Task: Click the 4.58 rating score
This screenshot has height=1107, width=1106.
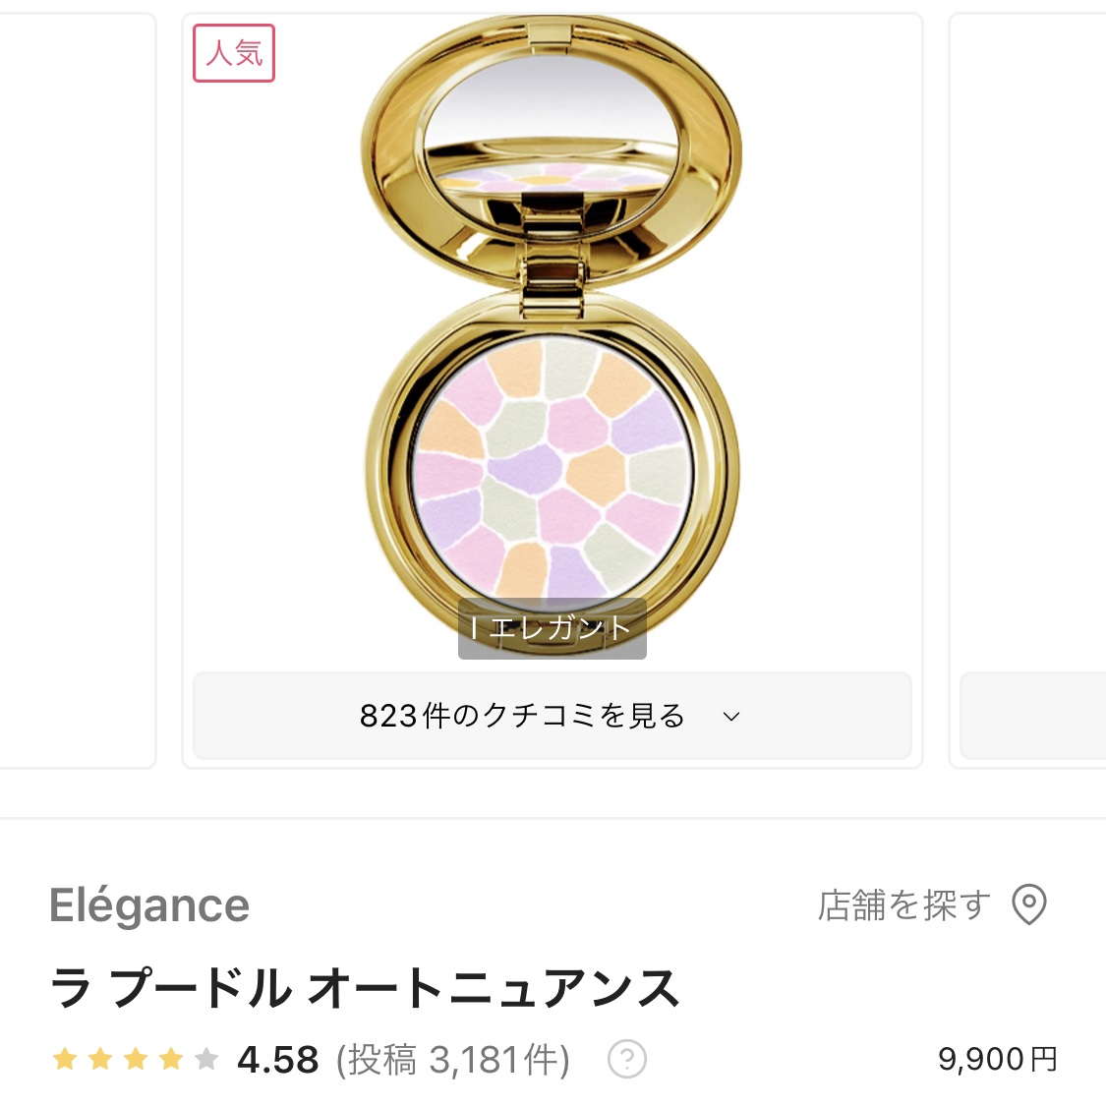Action: pos(278,1060)
